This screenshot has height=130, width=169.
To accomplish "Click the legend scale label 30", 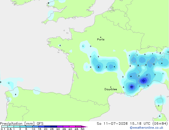I will tap(58, 129).
